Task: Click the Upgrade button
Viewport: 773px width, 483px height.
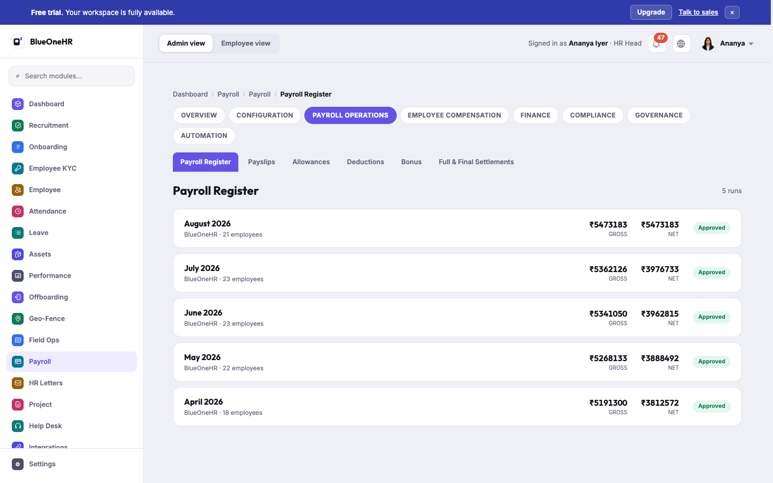Action: tap(651, 12)
